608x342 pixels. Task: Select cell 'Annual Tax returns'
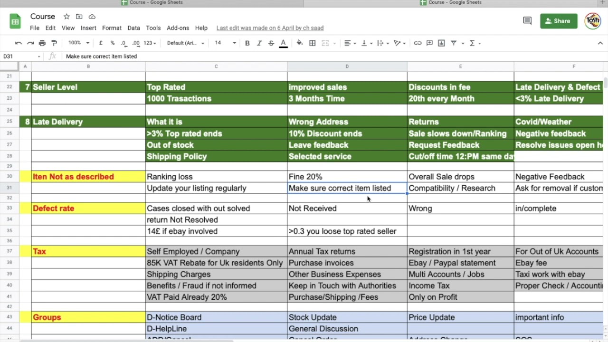[347, 252]
